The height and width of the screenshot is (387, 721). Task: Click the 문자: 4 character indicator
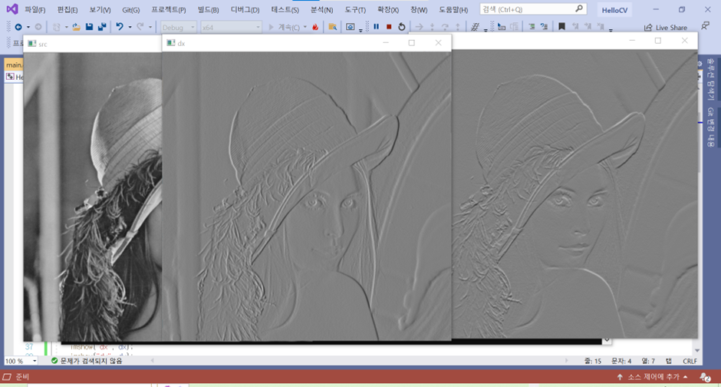coord(621,361)
